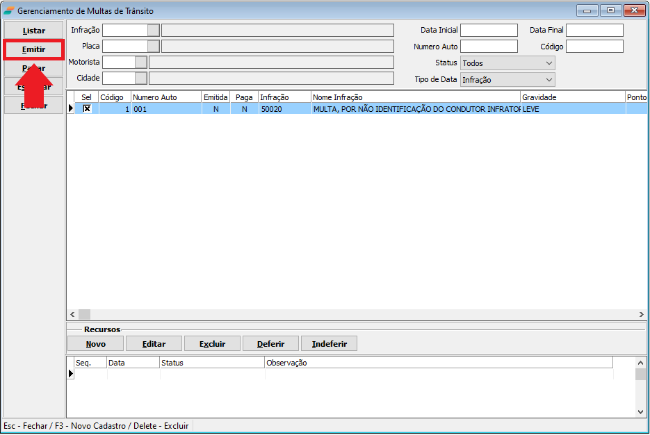Create a new recurso with Novo
The image size is (650, 435).
point(96,344)
